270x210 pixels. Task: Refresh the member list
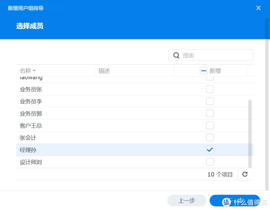244,174
